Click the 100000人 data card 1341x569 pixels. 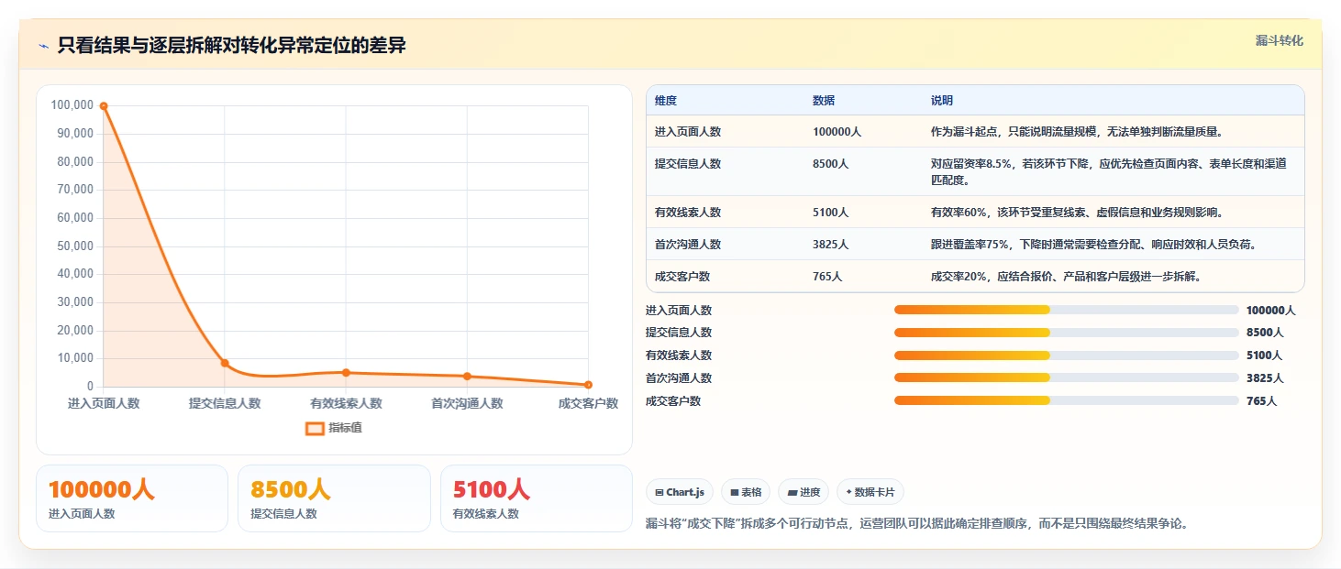click(132, 498)
